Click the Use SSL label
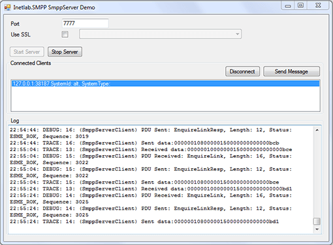Image resolution: width=333 pixels, height=245 pixels. [x=21, y=35]
